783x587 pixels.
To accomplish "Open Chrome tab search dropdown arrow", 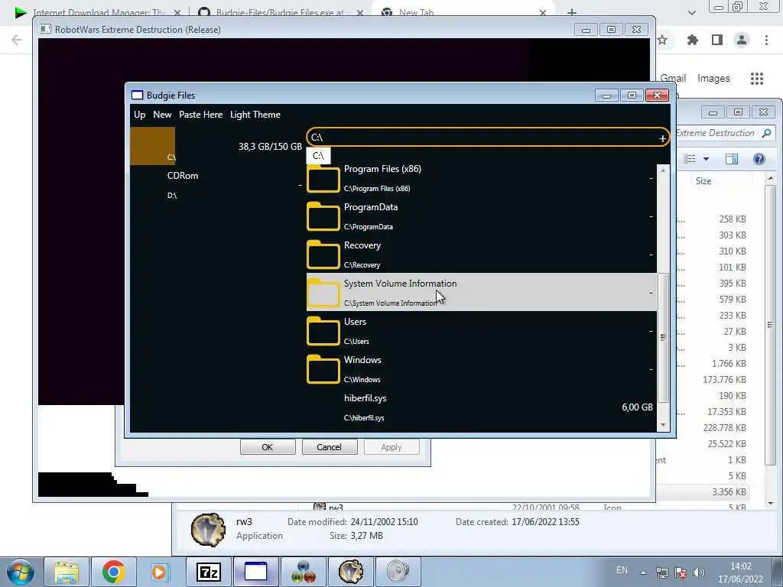I will pyautogui.click(x=691, y=12).
